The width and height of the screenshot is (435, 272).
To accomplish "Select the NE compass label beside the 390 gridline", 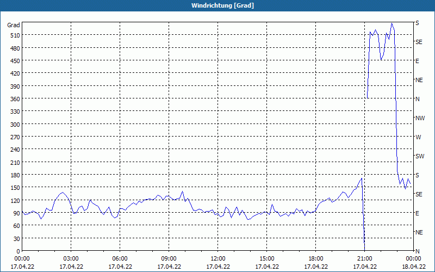I will pos(419,80).
